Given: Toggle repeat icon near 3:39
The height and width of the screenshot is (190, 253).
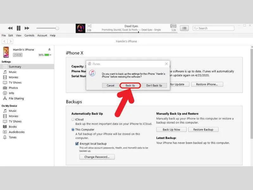Looking at the screenshot, I should pos(173,26).
